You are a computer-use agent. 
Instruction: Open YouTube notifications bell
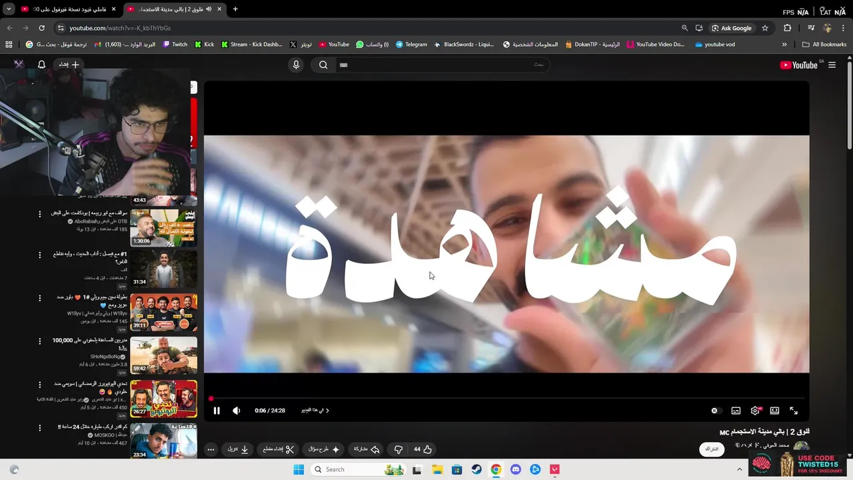pyautogui.click(x=41, y=65)
